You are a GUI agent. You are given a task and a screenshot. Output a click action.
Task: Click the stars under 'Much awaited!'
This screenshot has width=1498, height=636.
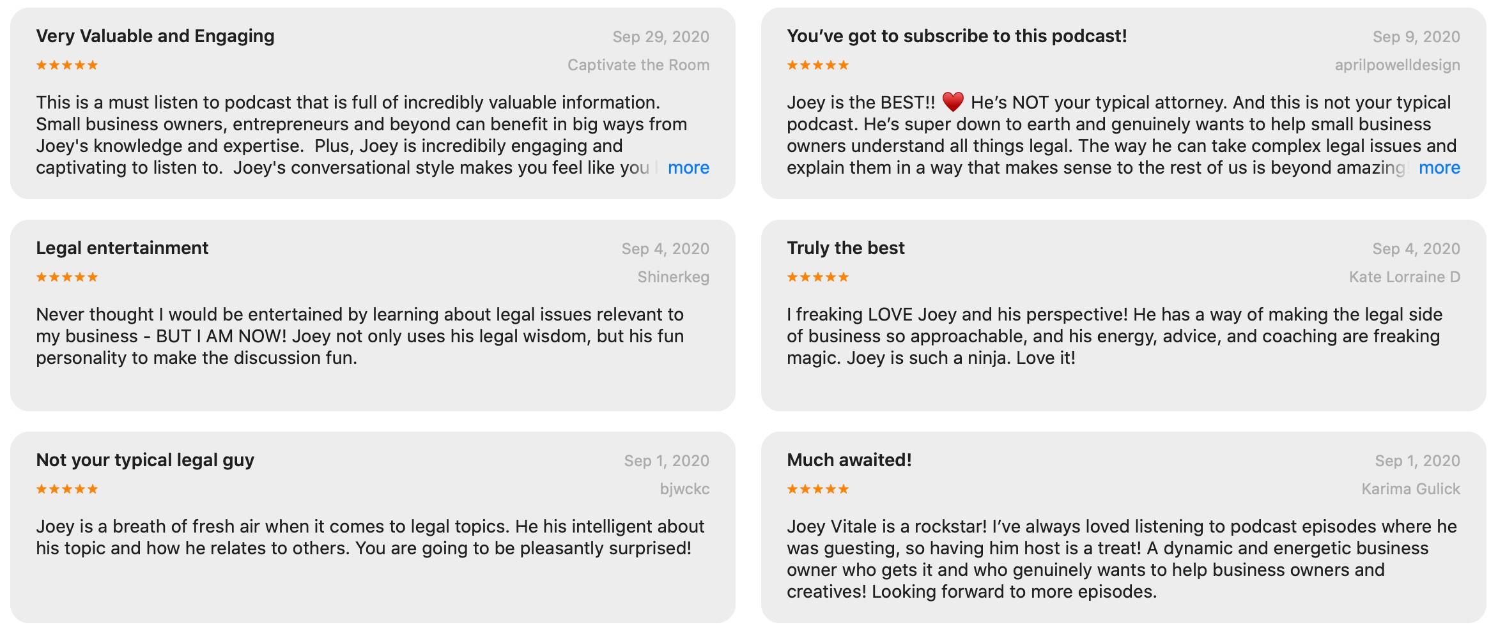pos(818,489)
